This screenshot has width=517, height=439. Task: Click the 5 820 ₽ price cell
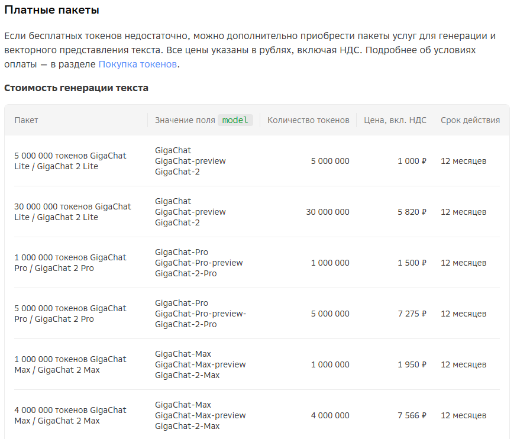point(412,212)
